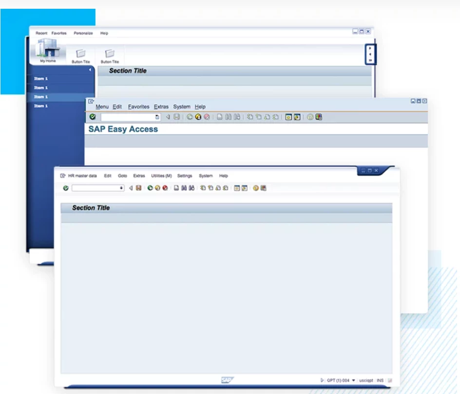Click yellow Exit icon in HR master data toolbar
Viewport: 460px width, 394px height.
pyautogui.click(x=157, y=188)
